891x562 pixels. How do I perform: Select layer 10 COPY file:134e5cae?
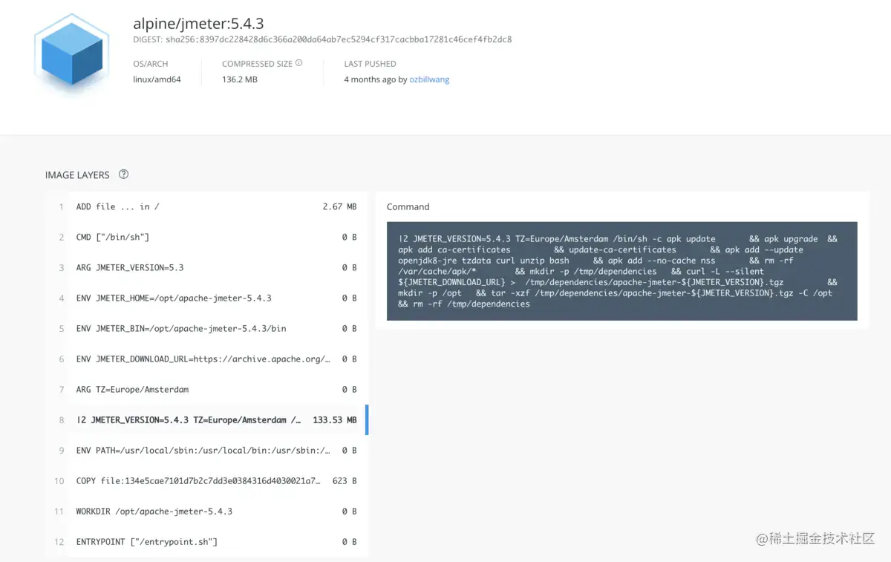click(206, 480)
